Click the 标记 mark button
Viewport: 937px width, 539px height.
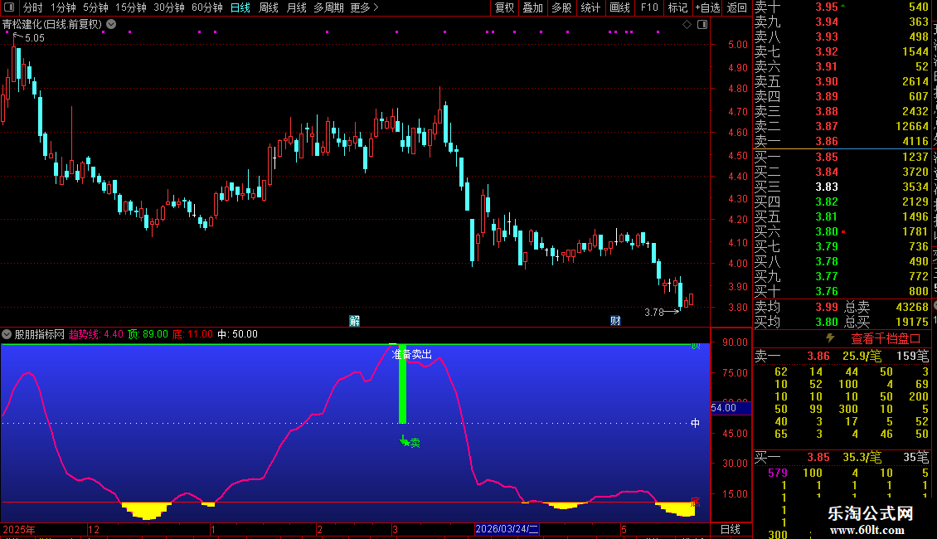click(677, 7)
